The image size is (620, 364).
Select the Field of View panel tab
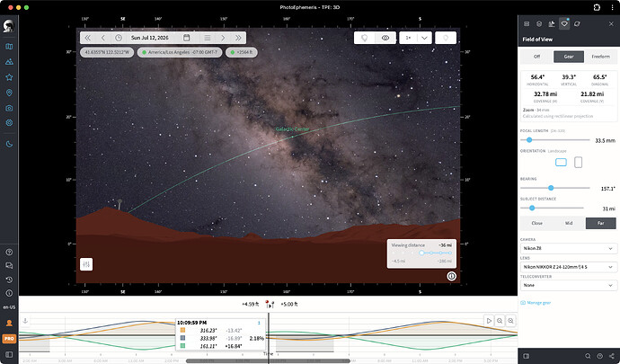(564, 24)
